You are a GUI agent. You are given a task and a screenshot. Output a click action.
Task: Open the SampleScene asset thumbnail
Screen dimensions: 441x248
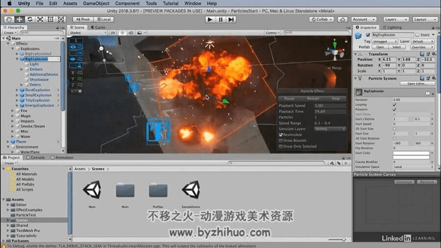pyautogui.click(x=191, y=190)
